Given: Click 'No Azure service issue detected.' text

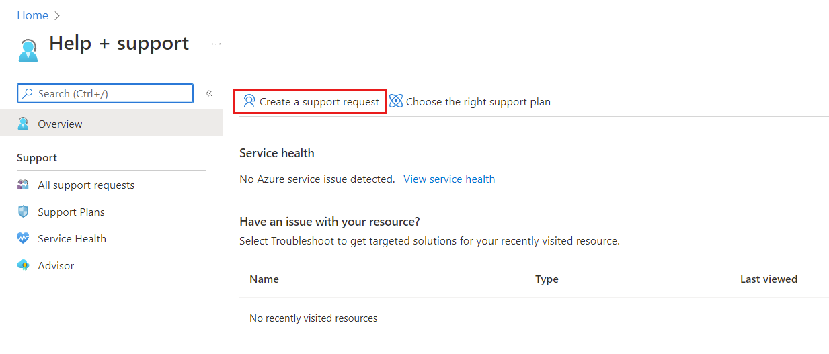Looking at the screenshot, I should click(317, 179).
